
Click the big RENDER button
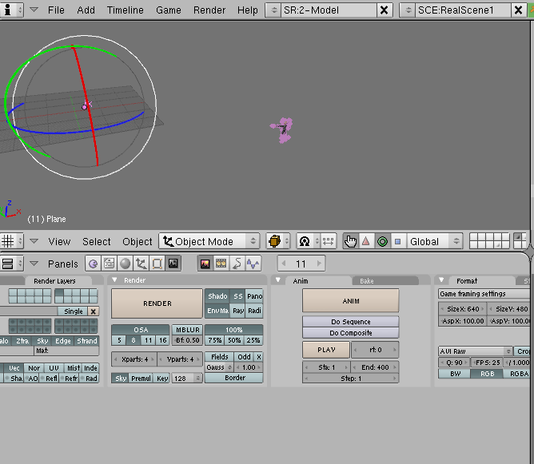(x=157, y=303)
